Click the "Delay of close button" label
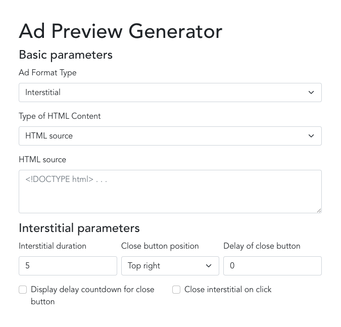 coord(262,246)
